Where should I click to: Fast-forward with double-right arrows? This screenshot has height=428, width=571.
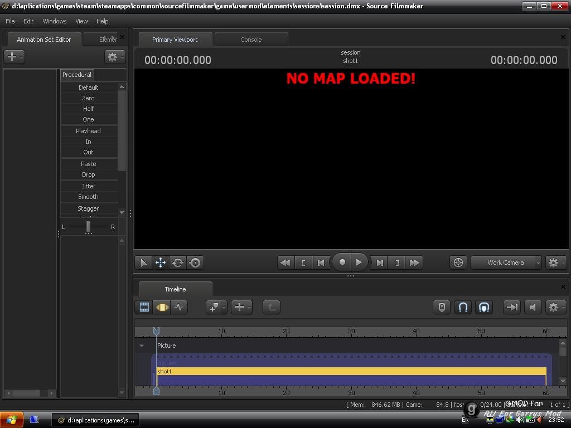coord(414,262)
